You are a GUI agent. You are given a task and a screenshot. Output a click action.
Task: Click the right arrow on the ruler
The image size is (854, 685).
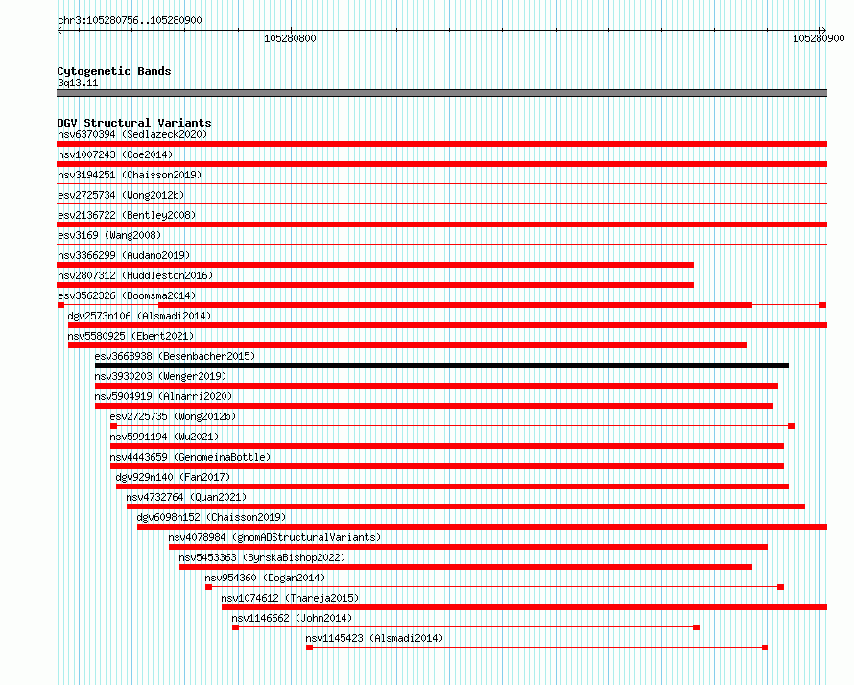[x=823, y=30]
